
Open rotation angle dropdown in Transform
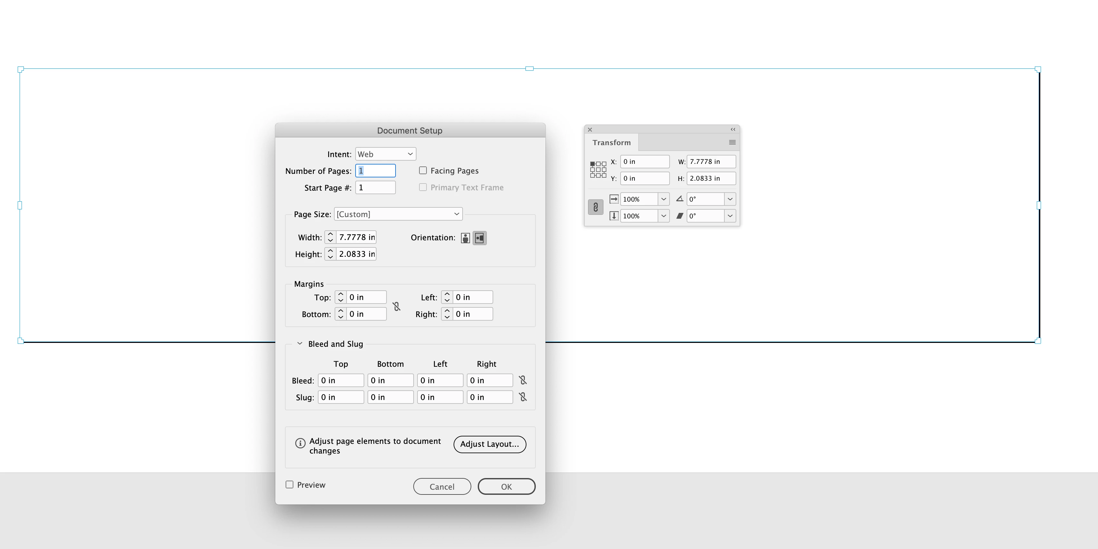[x=730, y=199]
